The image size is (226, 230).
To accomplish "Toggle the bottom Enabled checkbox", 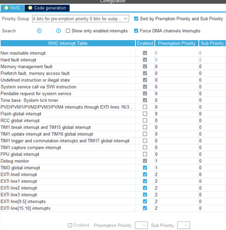I will coord(70,225).
